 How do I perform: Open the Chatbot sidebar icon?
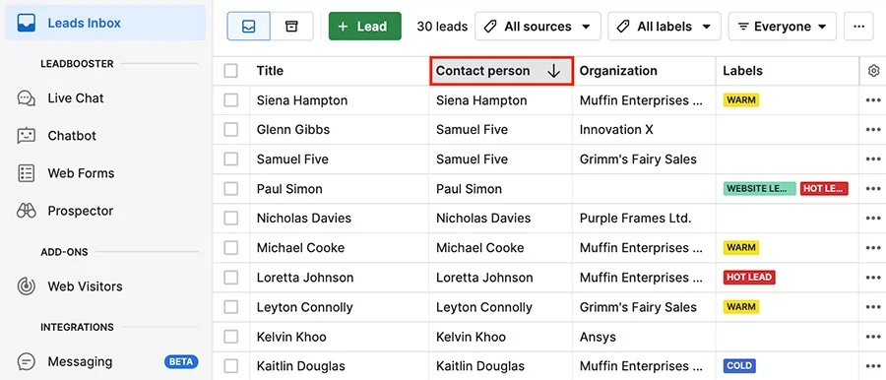tap(26, 136)
